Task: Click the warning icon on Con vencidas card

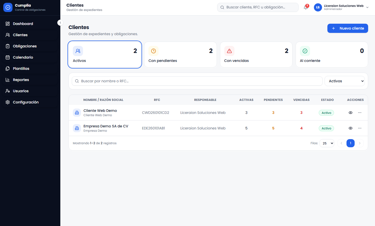Action: click(229, 51)
